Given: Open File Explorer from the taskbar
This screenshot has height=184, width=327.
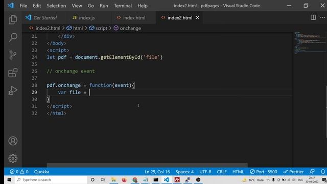Looking at the screenshot, I should coord(113,179).
